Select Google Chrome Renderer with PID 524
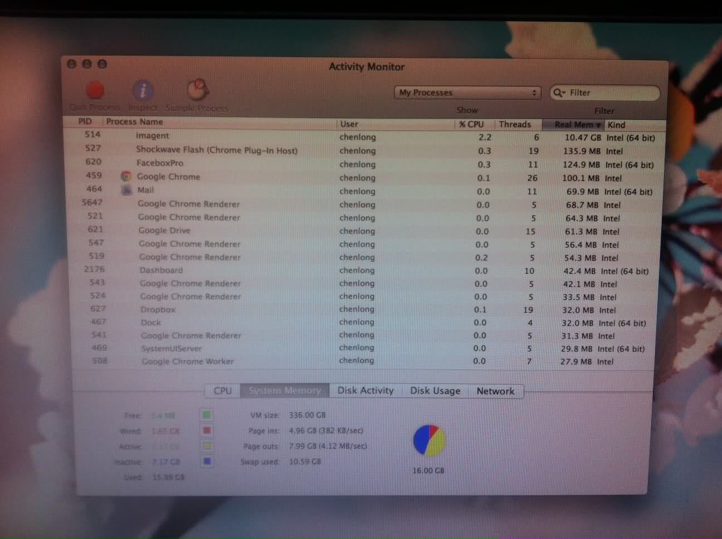This screenshot has height=539, width=722. pyautogui.click(x=364, y=297)
